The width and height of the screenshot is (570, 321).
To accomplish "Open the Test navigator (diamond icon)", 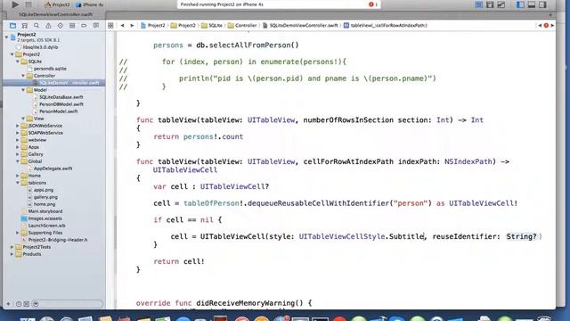I will point(61,26).
